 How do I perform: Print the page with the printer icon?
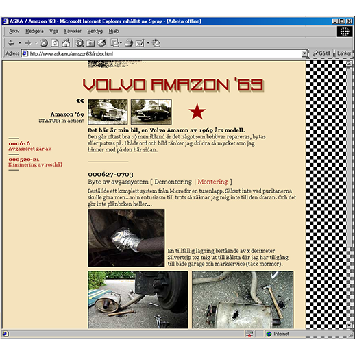[x=129, y=43]
